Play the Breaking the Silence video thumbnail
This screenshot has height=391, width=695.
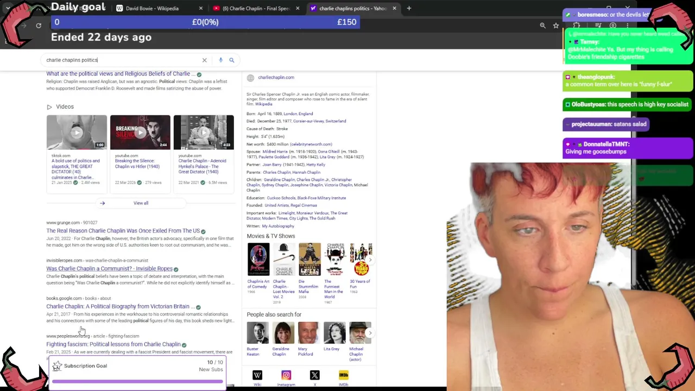tap(140, 132)
